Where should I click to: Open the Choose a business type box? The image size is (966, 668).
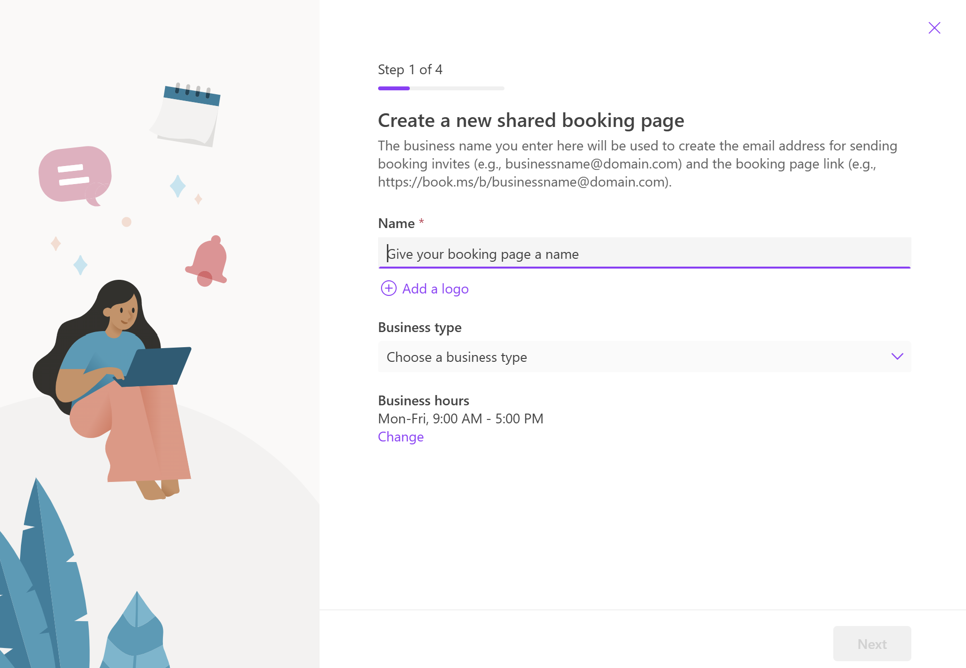point(634,357)
